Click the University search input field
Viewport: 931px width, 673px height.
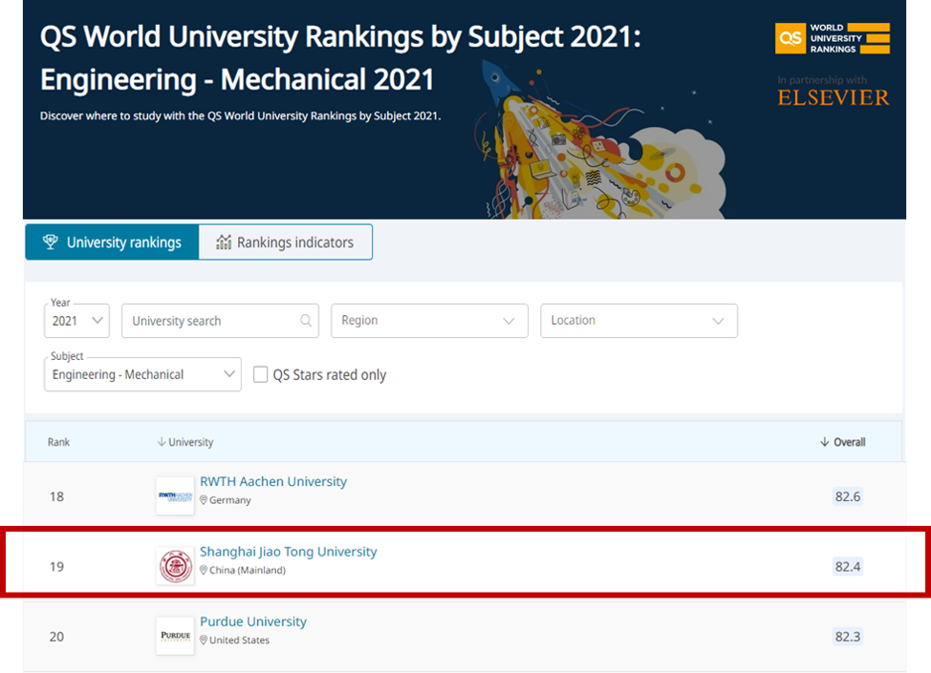210,321
